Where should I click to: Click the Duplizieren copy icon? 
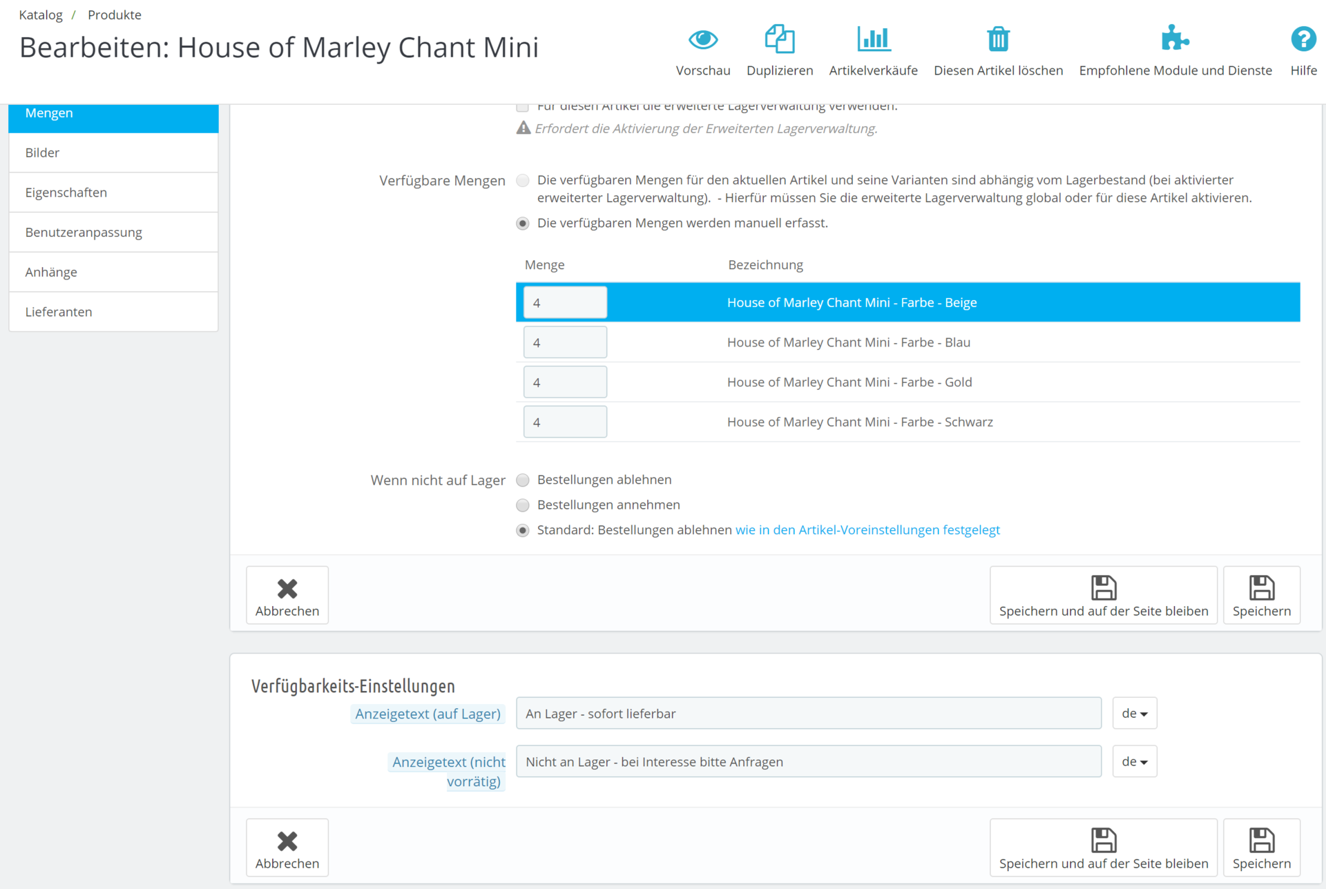pyautogui.click(x=779, y=39)
